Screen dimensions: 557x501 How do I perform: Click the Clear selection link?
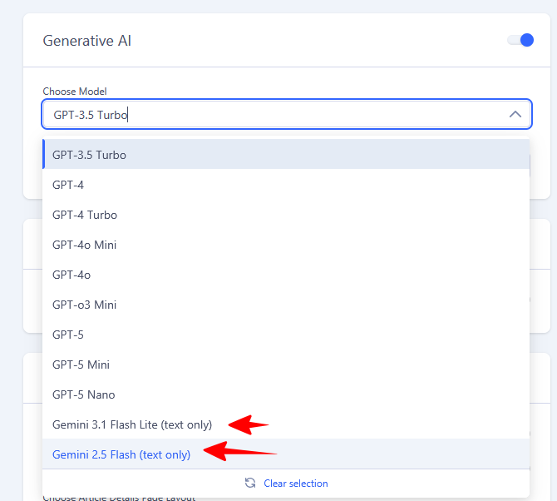point(296,484)
